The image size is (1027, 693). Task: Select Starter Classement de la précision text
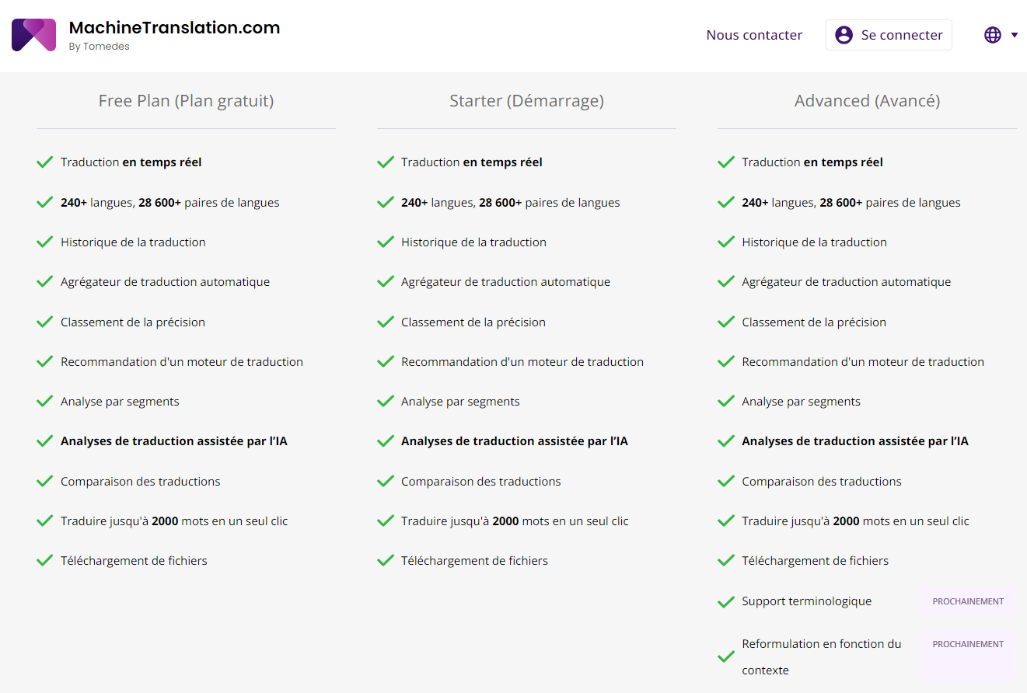(x=473, y=322)
